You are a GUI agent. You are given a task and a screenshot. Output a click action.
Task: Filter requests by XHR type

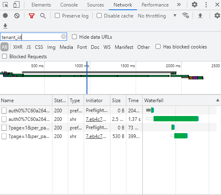click(18, 47)
